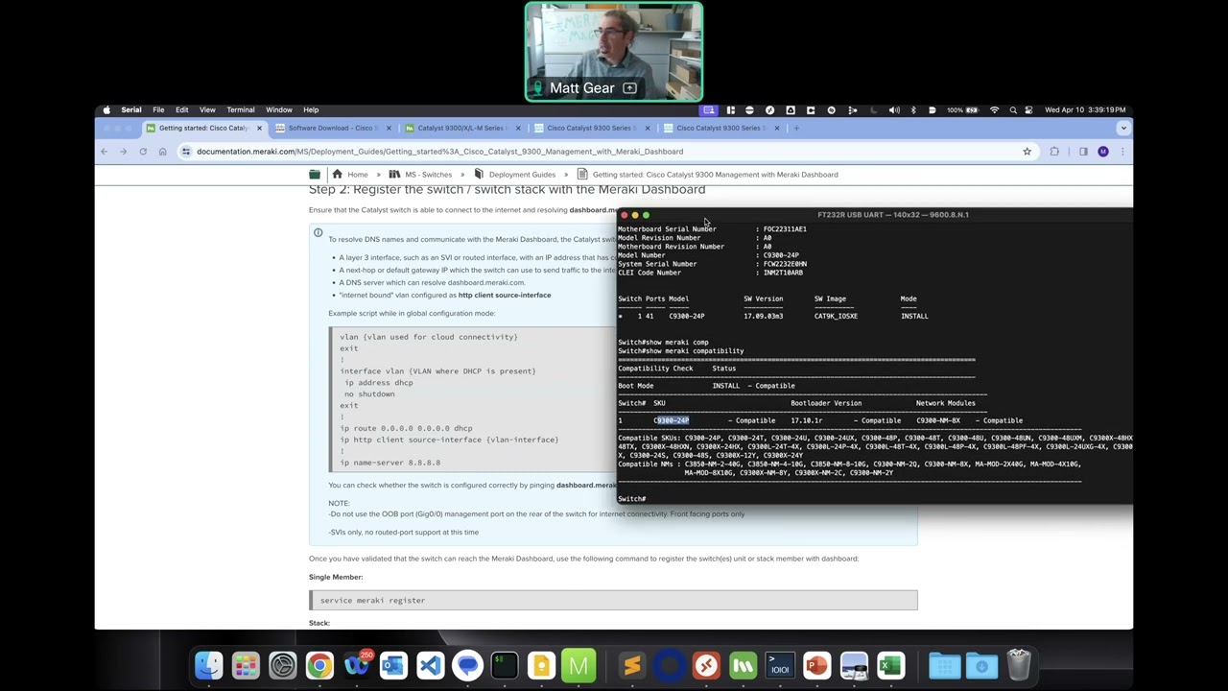
Task: Open the Spotlight search icon
Action: (1013, 110)
